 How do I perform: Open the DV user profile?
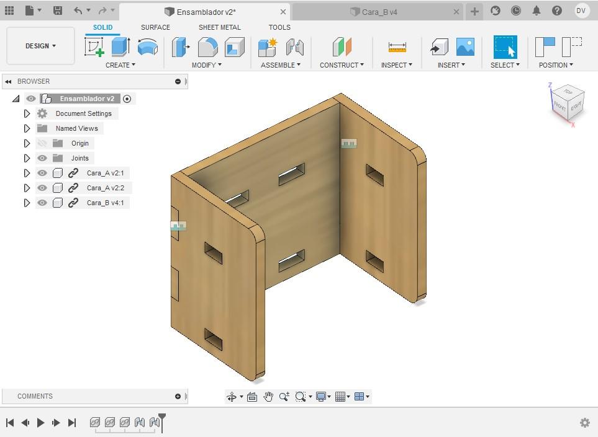[x=581, y=11]
